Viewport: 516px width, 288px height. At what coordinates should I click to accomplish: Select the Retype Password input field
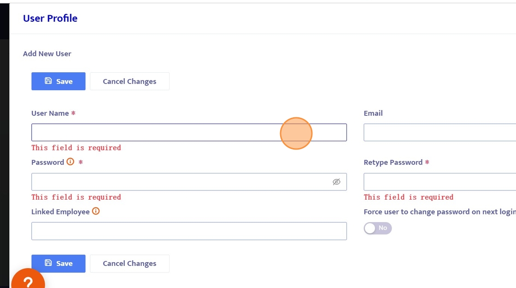[439, 182]
